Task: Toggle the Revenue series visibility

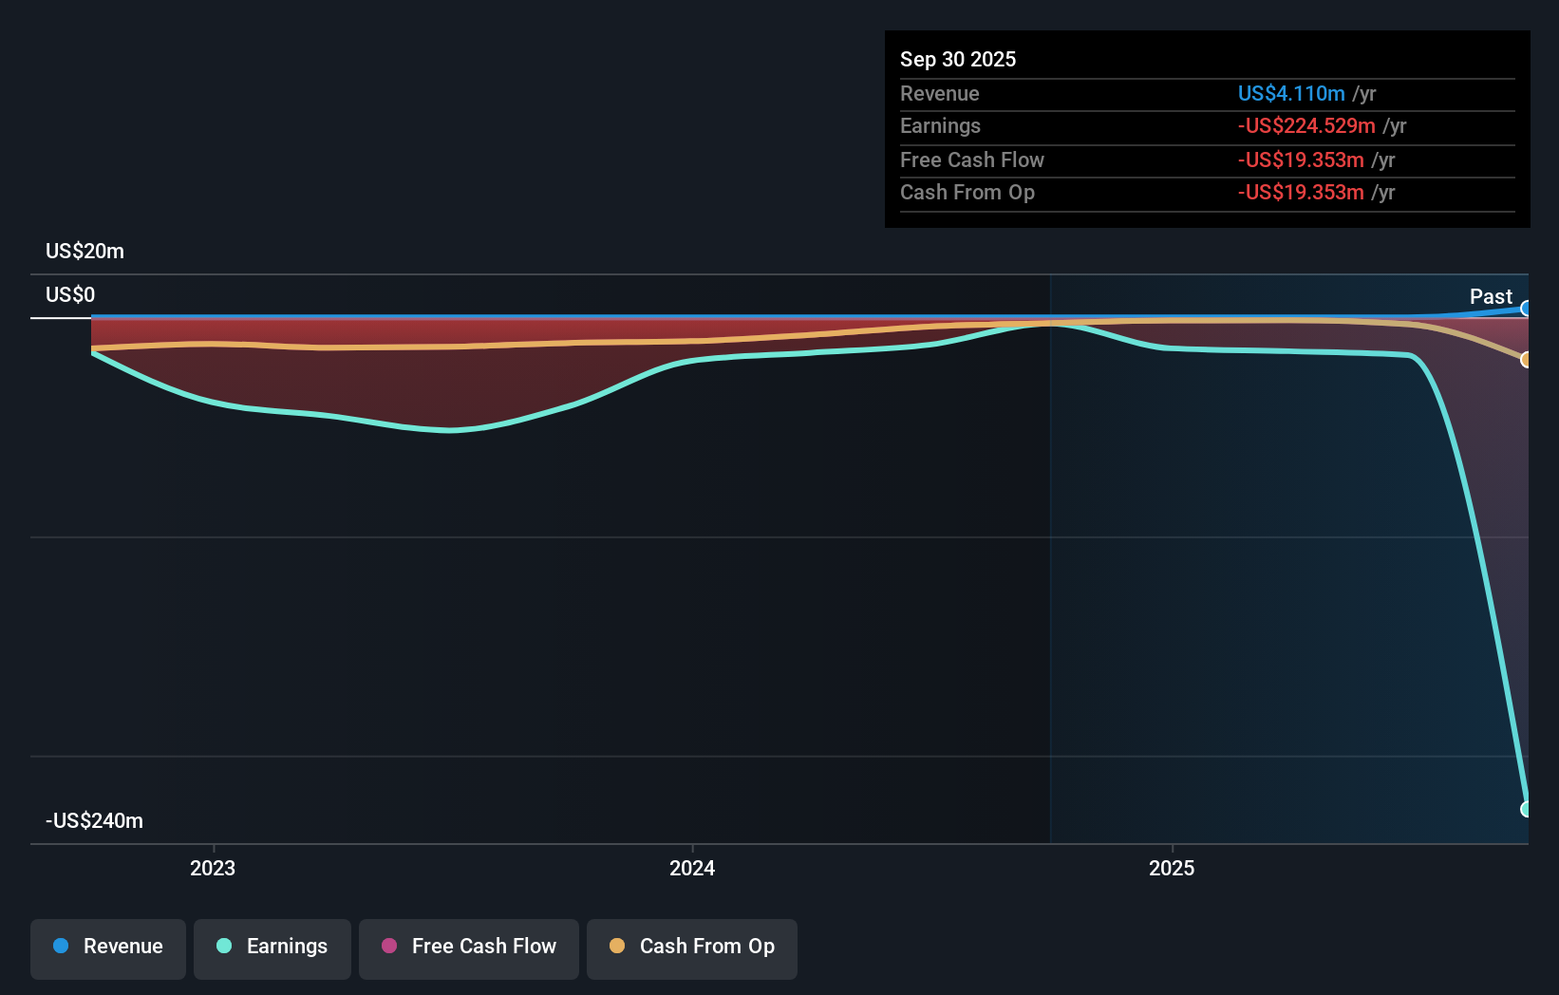Action: 107,947
